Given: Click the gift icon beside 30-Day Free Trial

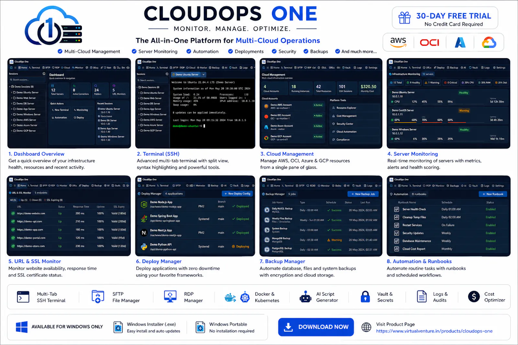Looking at the screenshot, I should pos(404,18).
